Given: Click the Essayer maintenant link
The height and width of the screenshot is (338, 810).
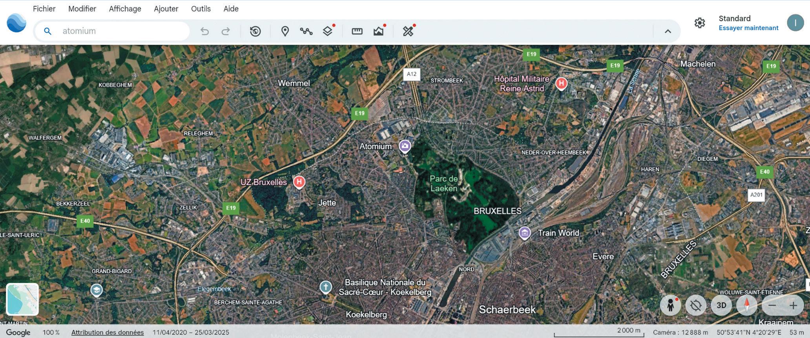Looking at the screenshot, I should pyautogui.click(x=748, y=28).
